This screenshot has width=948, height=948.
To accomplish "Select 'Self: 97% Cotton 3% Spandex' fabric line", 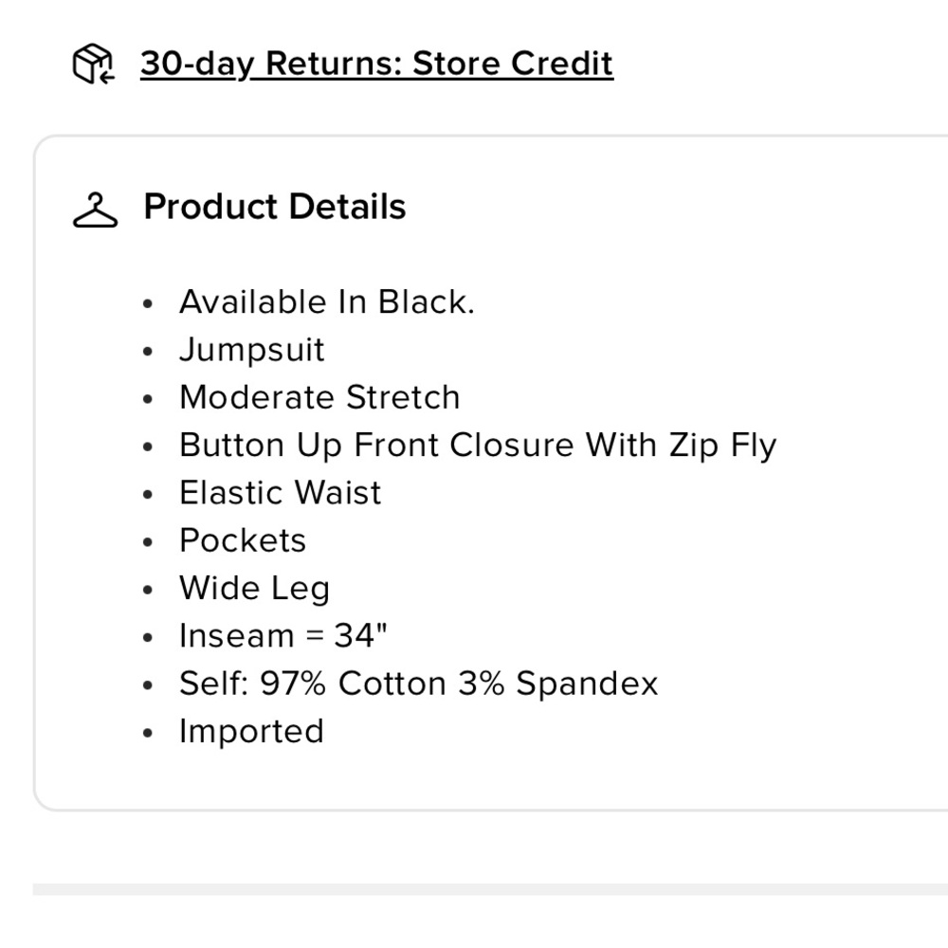I will point(418,684).
